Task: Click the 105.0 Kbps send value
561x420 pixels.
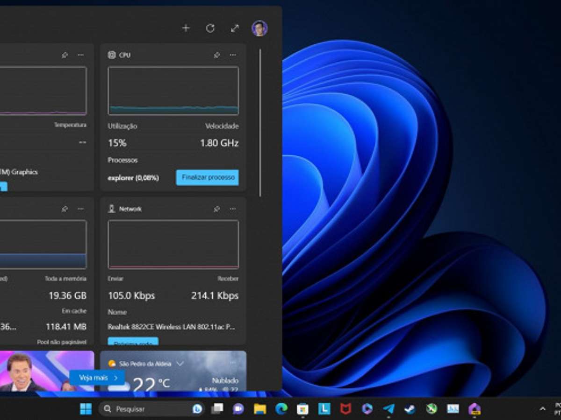Action: tap(131, 296)
